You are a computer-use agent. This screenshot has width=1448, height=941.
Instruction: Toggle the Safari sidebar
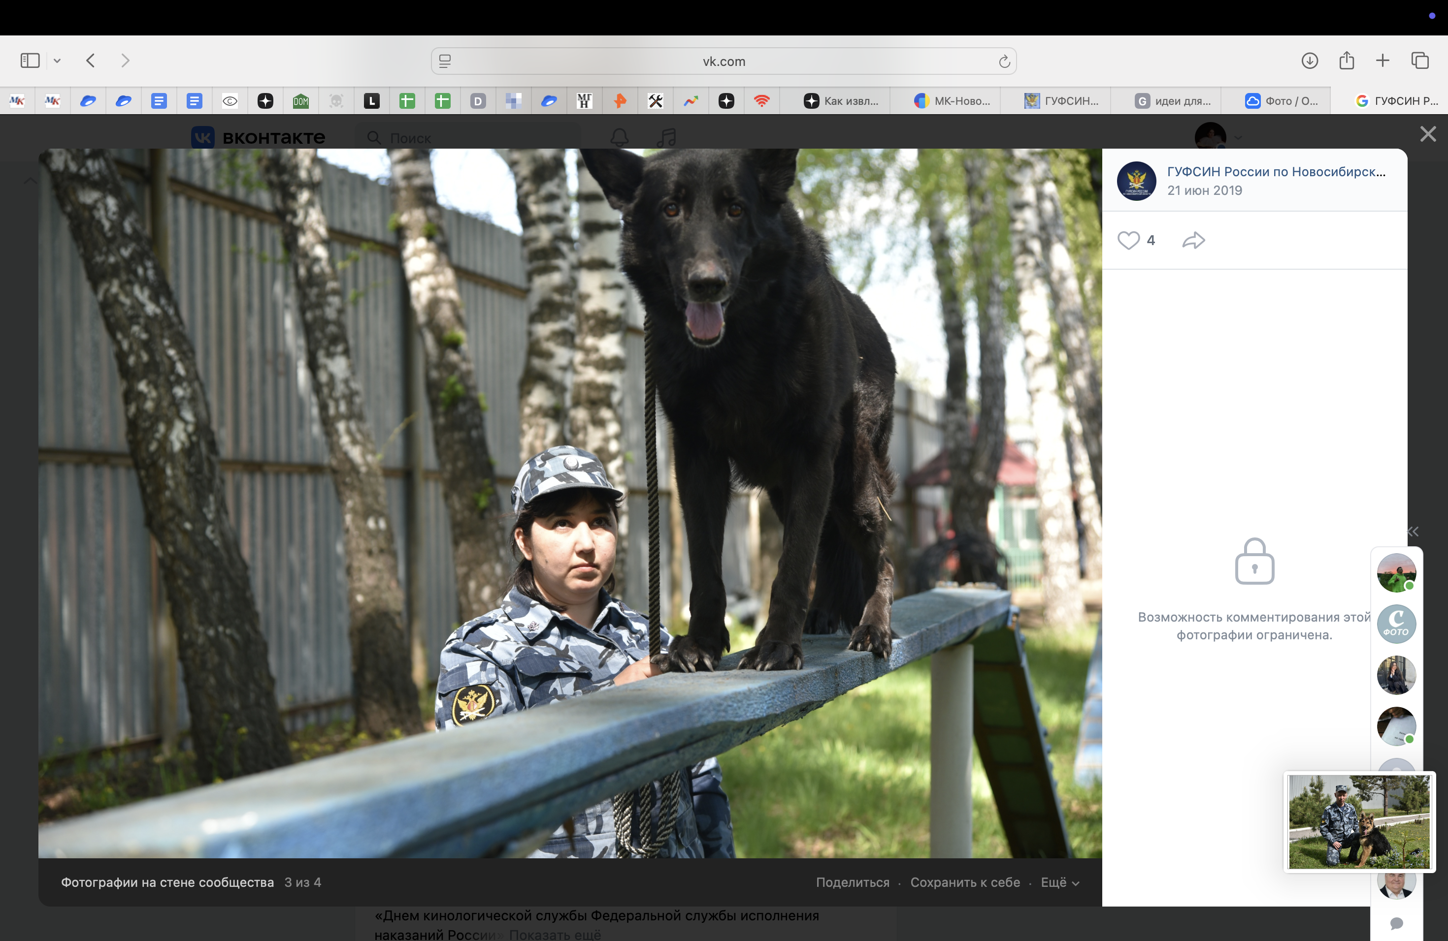coord(30,61)
